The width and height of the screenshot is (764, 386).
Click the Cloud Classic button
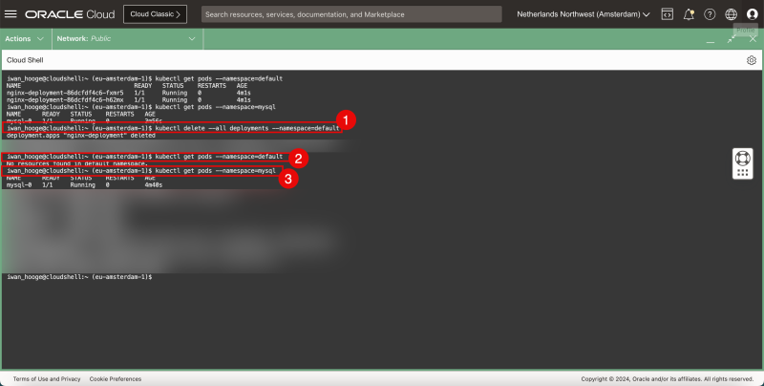(159, 14)
